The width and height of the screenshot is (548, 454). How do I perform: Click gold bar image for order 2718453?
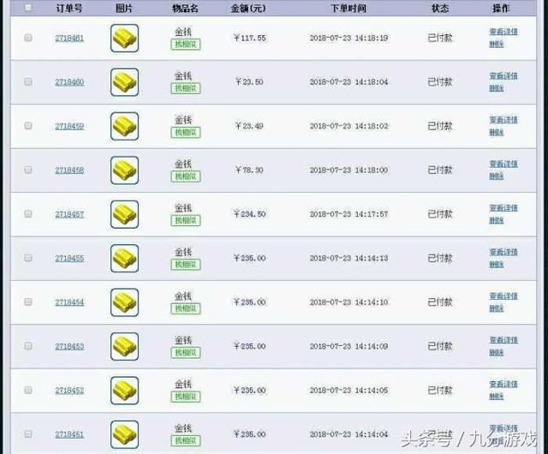coord(124,347)
